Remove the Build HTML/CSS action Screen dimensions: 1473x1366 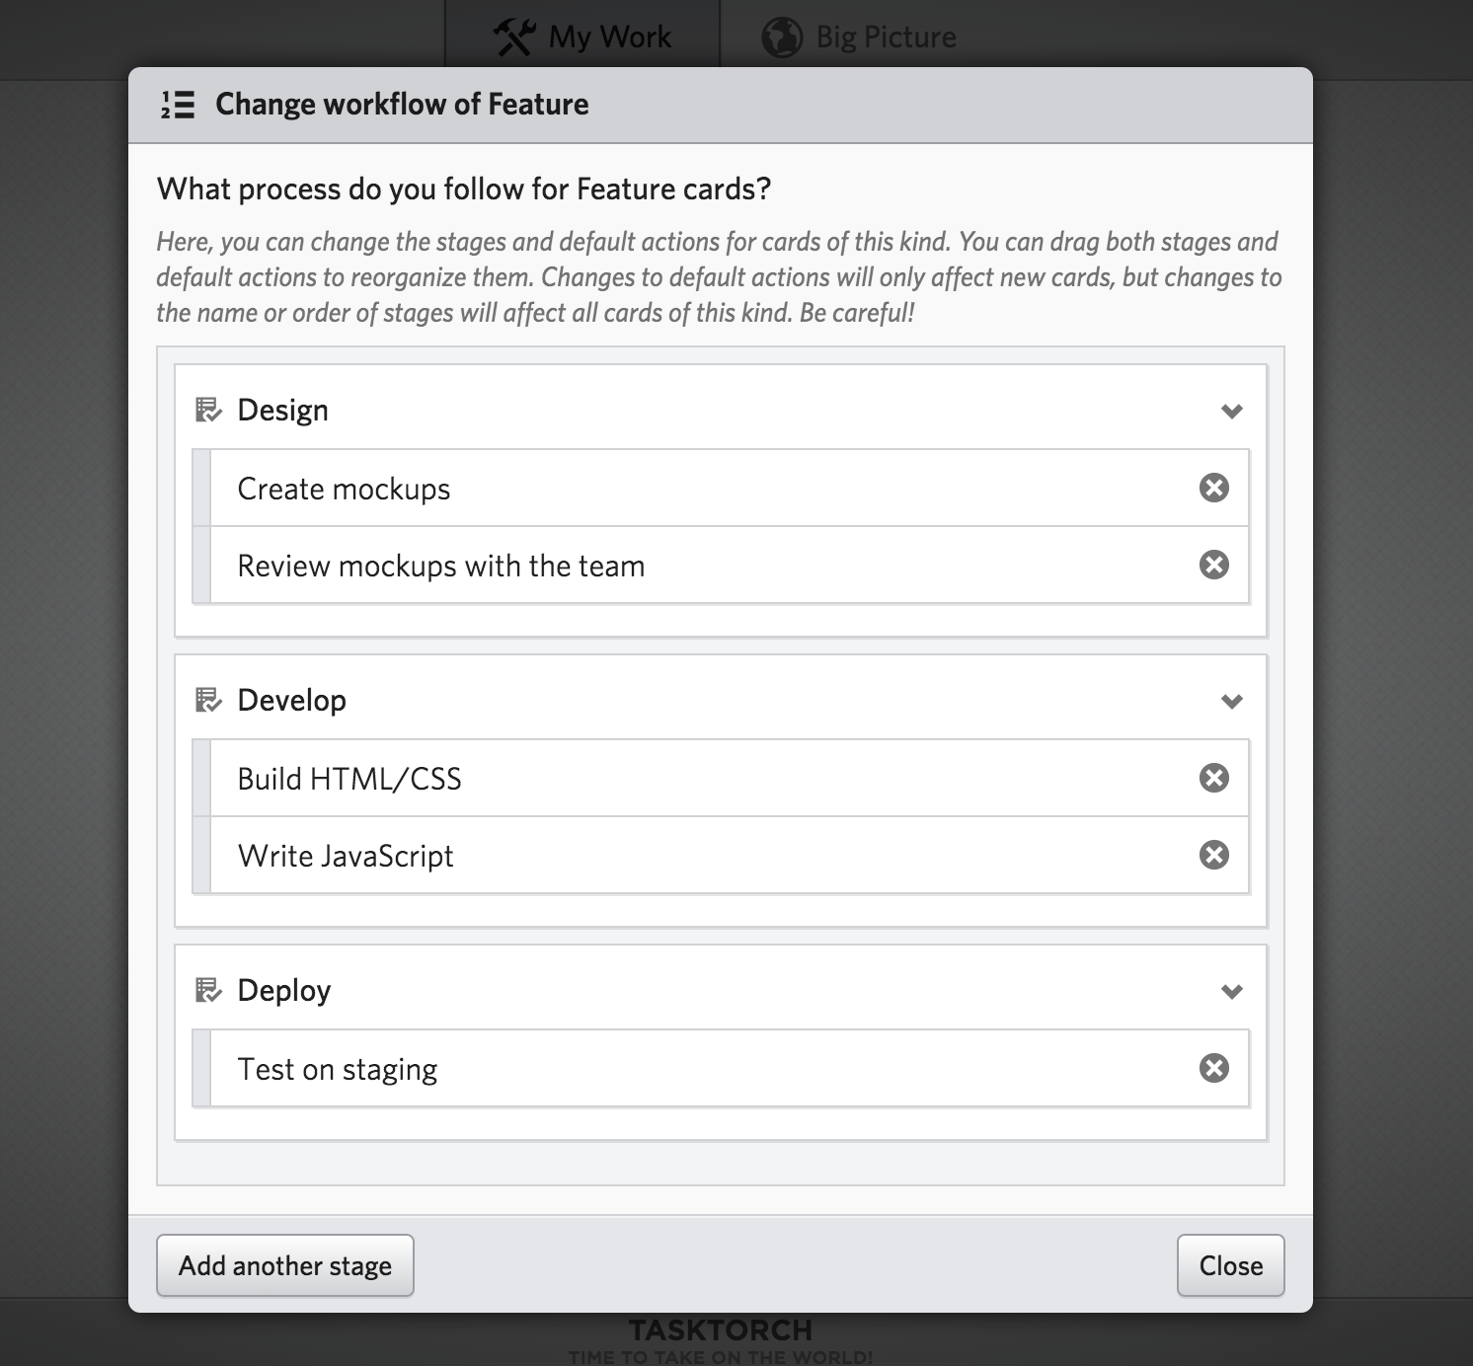[1213, 778]
